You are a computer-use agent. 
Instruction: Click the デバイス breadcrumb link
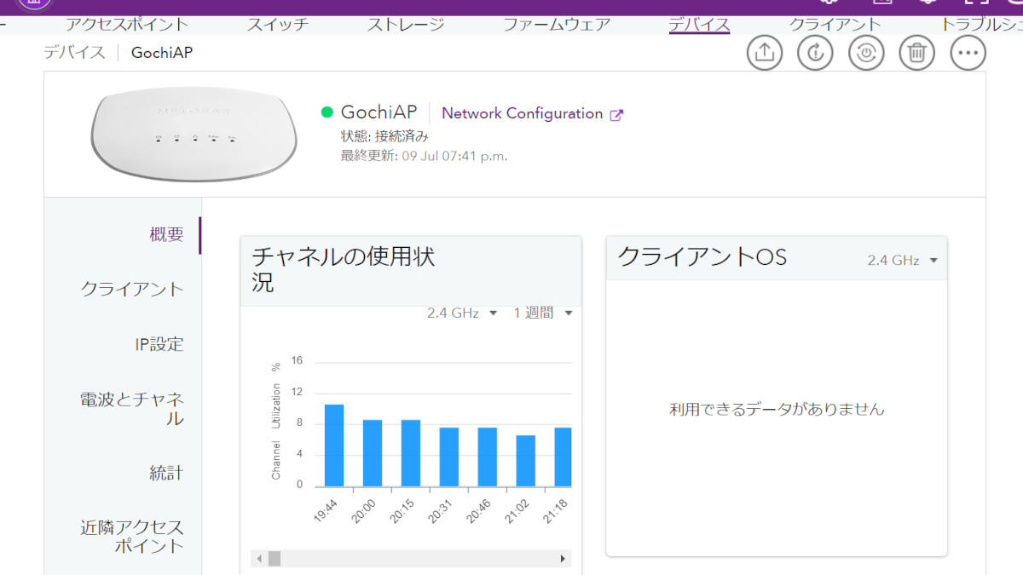click(x=75, y=53)
